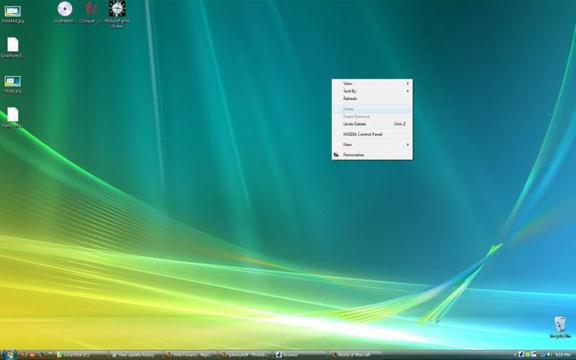Select the Conquer desktop shortcut icon
The height and width of the screenshot is (360, 576).
(x=91, y=12)
